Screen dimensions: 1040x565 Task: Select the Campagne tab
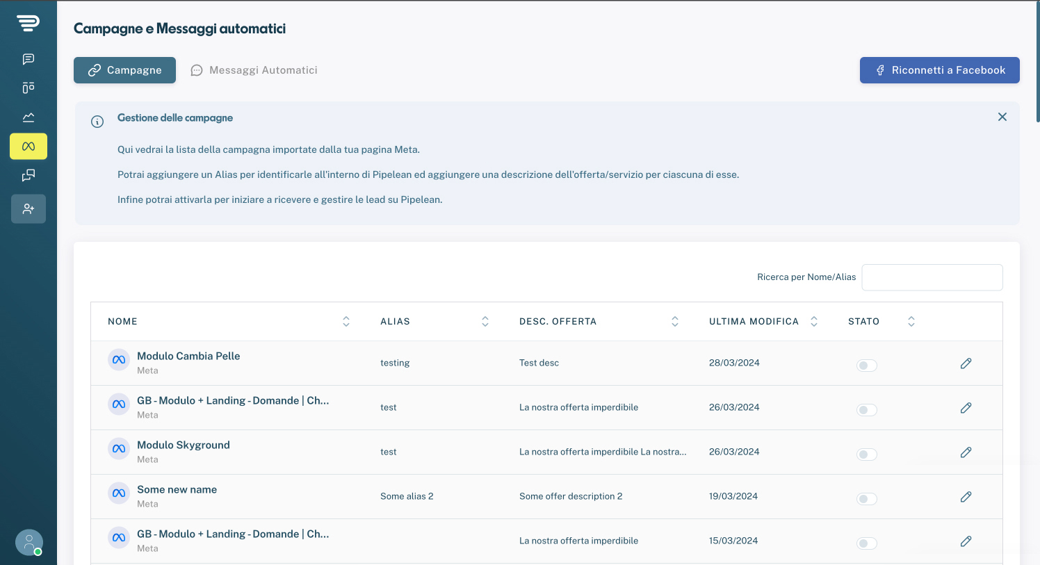click(125, 70)
